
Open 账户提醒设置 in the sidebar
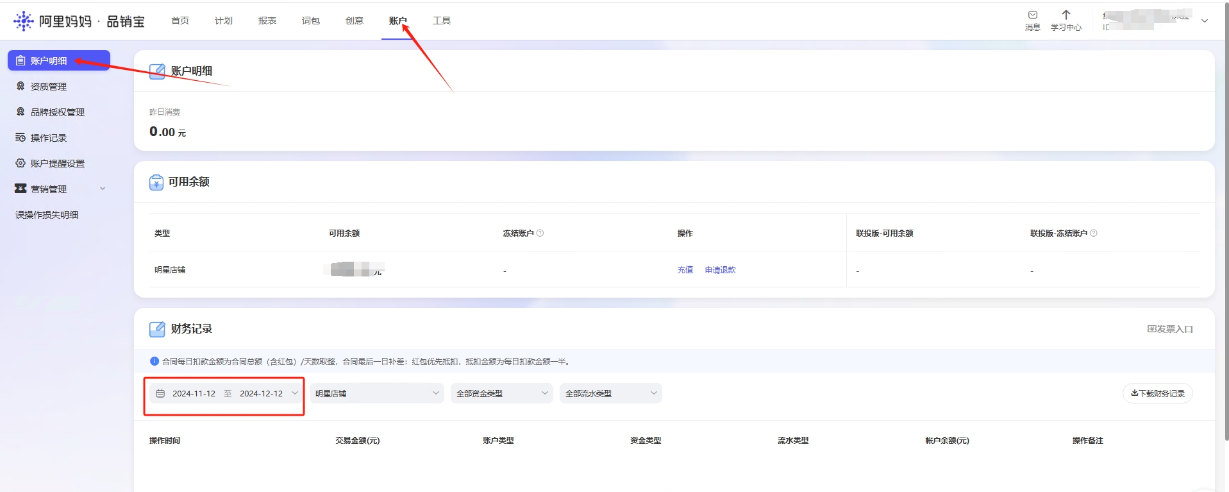(x=59, y=164)
